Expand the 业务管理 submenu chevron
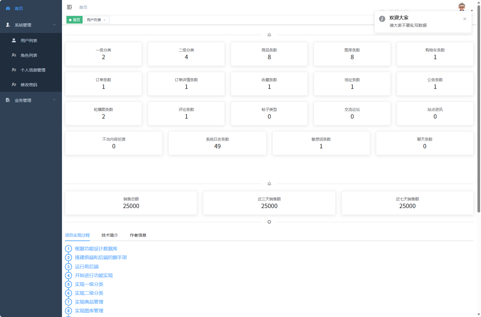The height and width of the screenshot is (317, 481). pos(54,100)
